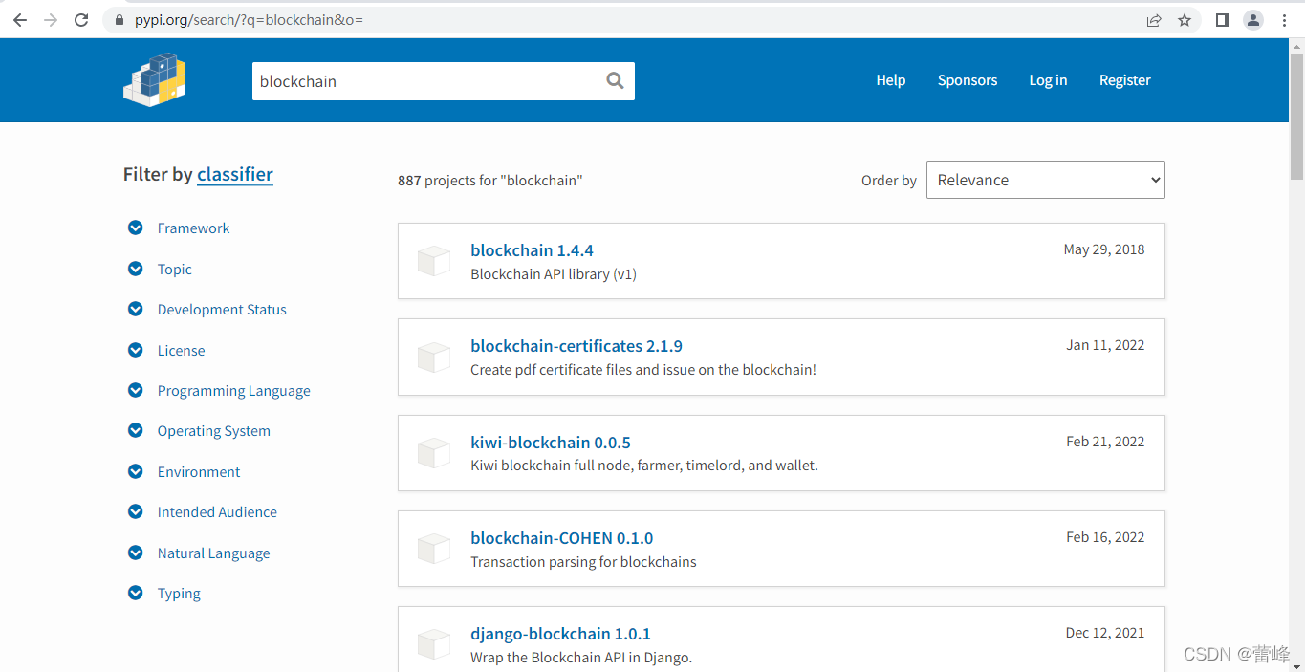Open the blockchain 1.4.4 project

[532, 250]
